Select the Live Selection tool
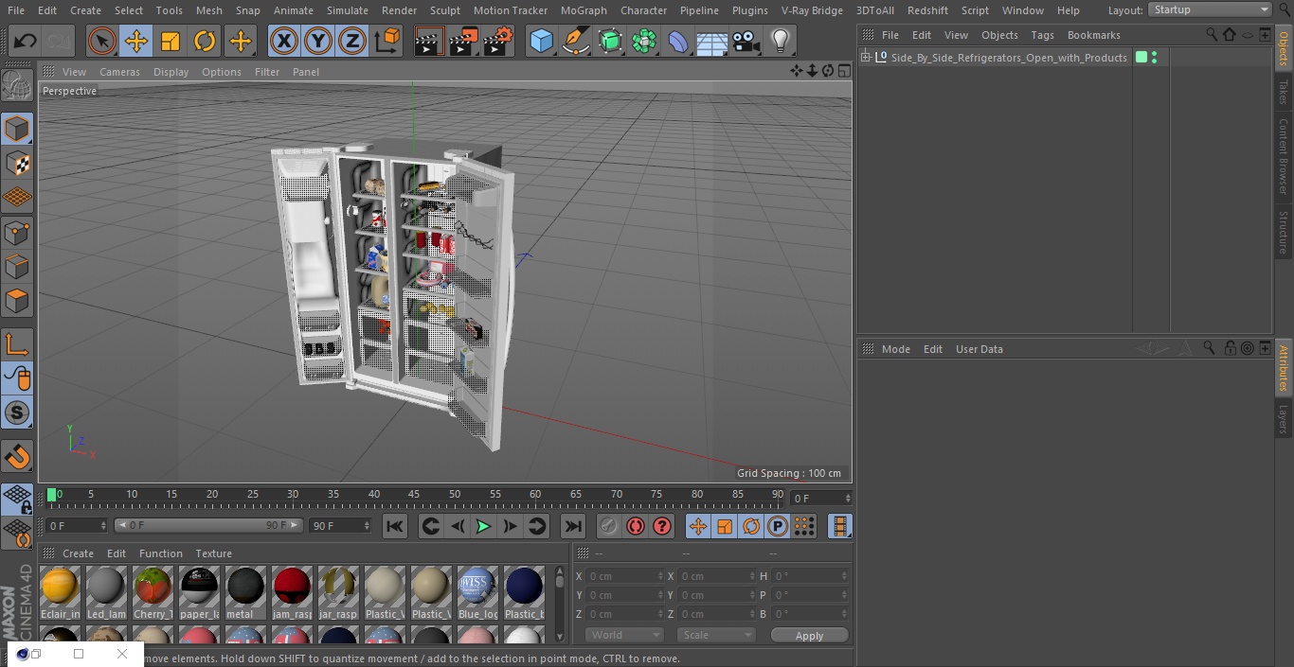This screenshot has width=1294, height=667. coord(102,41)
